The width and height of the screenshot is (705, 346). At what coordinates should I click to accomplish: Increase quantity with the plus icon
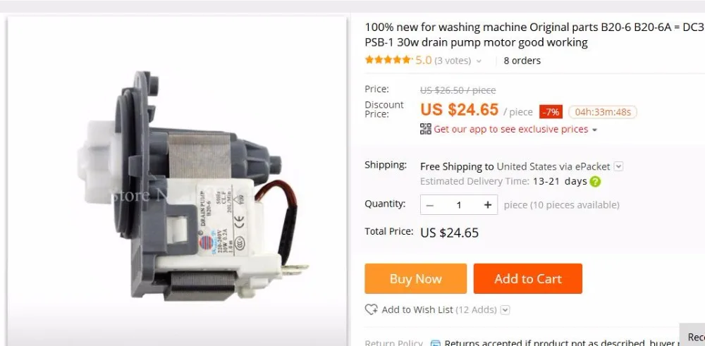pos(488,205)
